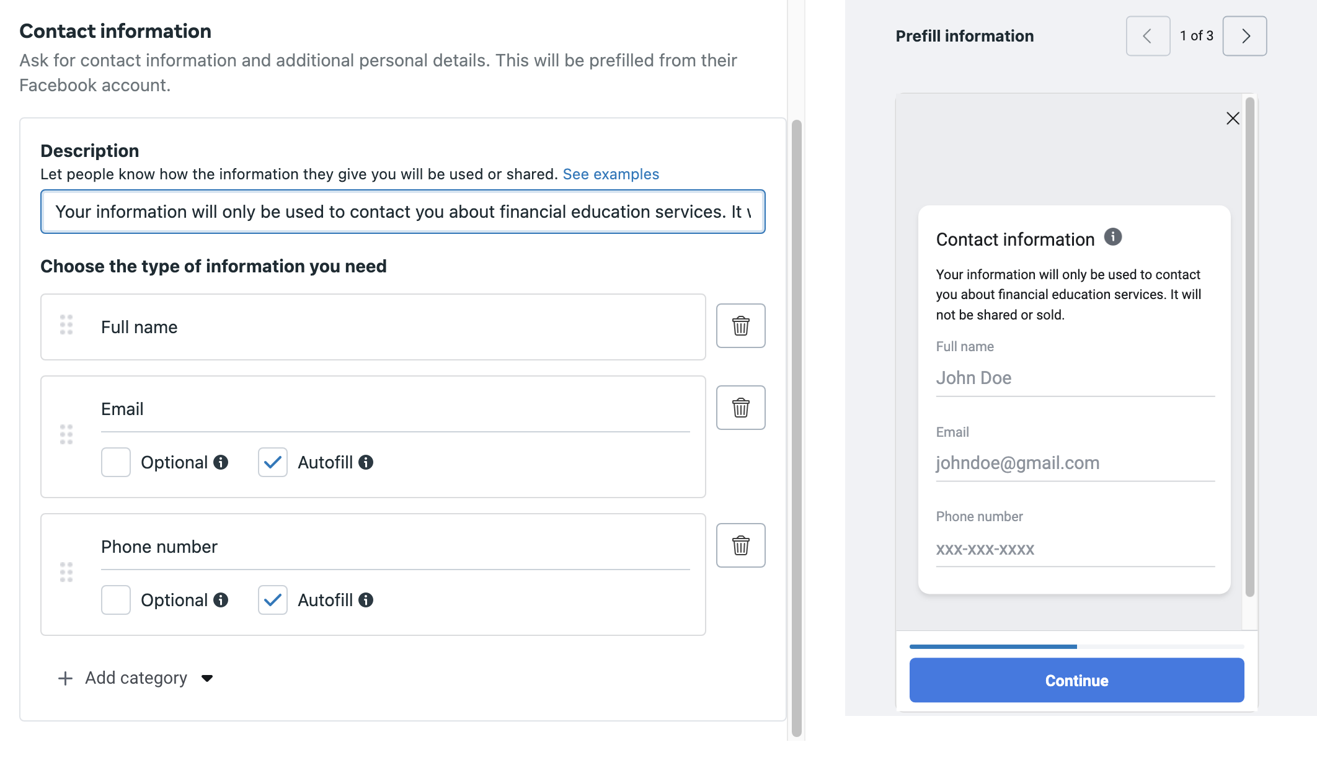Delete the Full name field with trash icon
The width and height of the screenshot is (1317, 778).
tap(740, 326)
